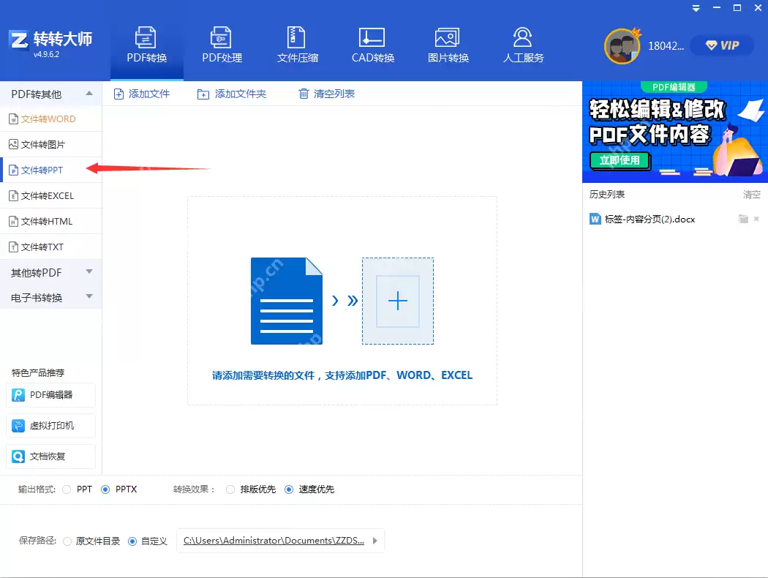Click 立即使用 in the PDF editor ad

[x=620, y=160]
